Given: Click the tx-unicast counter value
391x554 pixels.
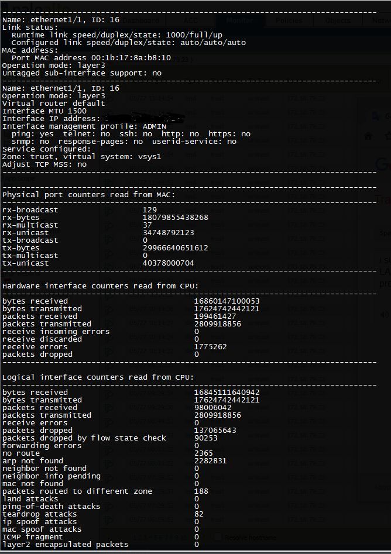Looking at the screenshot, I should tap(168, 263).
